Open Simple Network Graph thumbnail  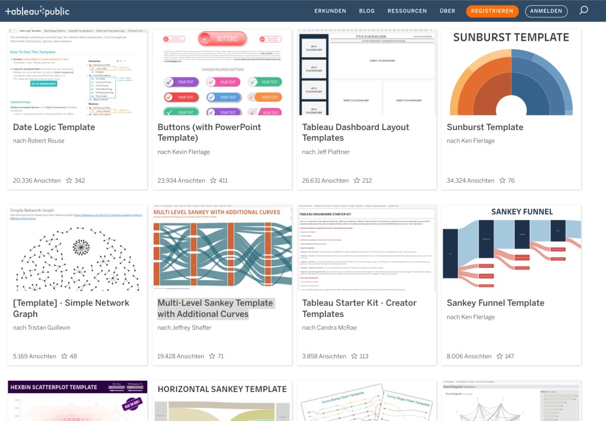pyautogui.click(x=78, y=248)
